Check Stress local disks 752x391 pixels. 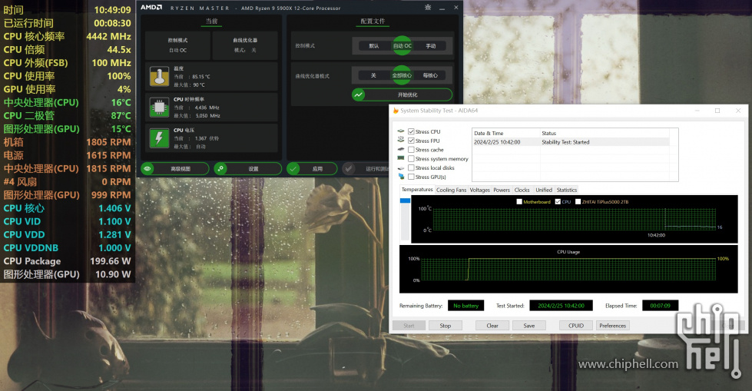click(411, 168)
